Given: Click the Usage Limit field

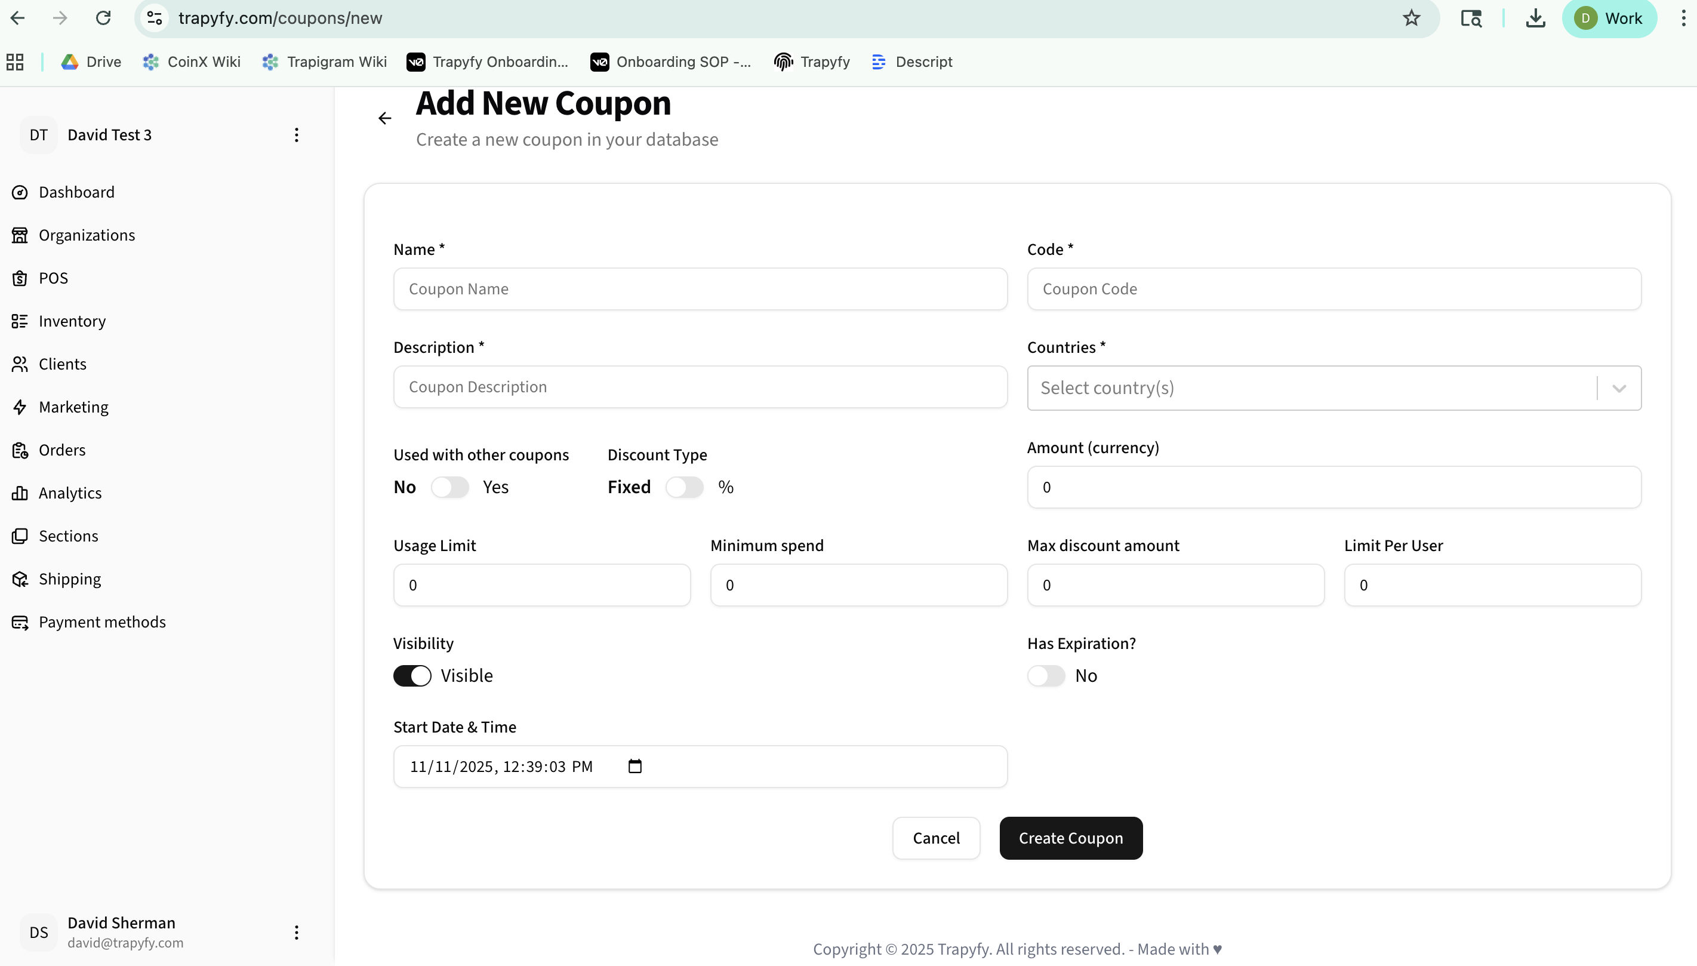Looking at the screenshot, I should point(542,585).
